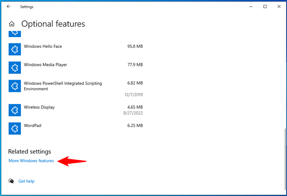Click the vertical scrollbar thumb
The height and width of the screenshot is (196, 287).
[x=285, y=159]
